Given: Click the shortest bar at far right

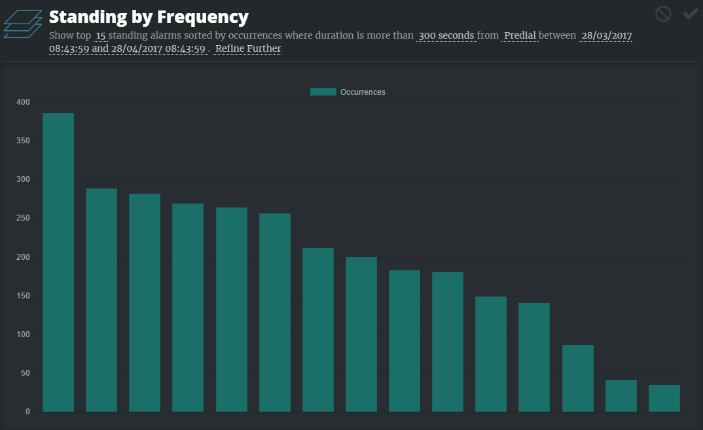Looking at the screenshot, I should (x=664, y=398).
